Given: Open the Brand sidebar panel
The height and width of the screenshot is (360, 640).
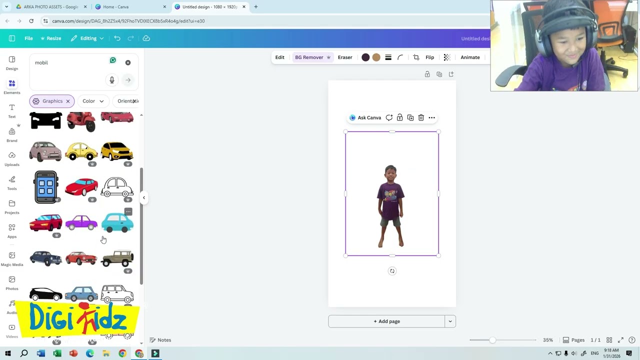Looking at the screenshot, I should [12, 135].
